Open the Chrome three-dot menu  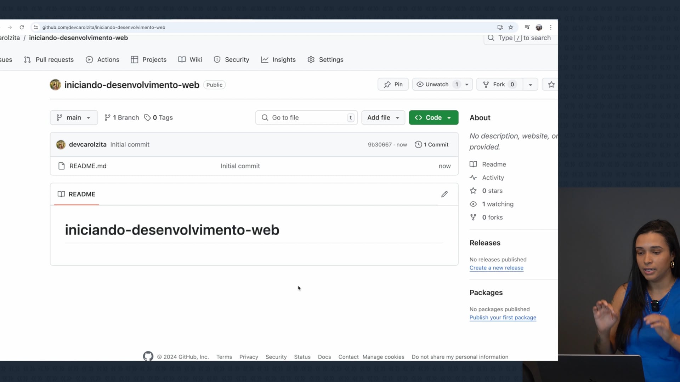pyautogui.click(x=551, y=27)
